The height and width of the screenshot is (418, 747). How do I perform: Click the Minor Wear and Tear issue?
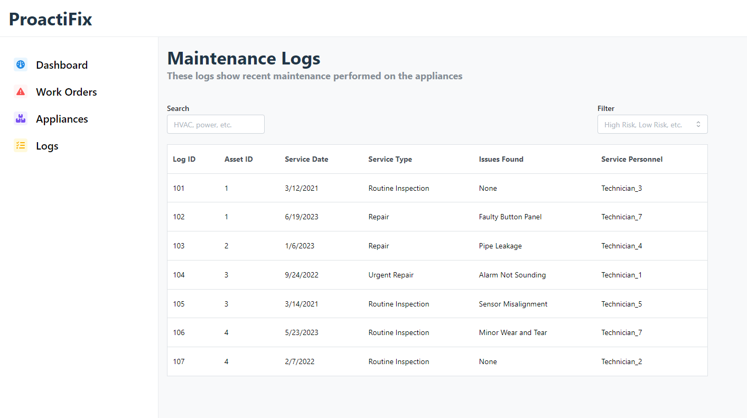tap(513, 332)
